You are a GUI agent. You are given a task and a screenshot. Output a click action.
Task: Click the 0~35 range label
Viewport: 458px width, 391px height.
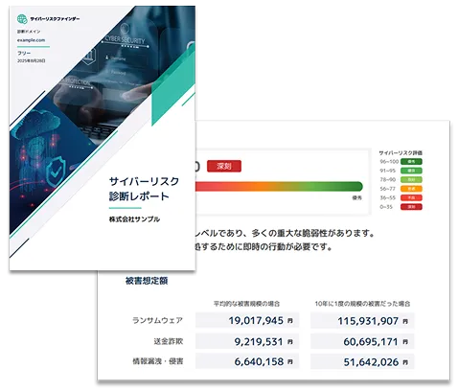(x=386, y=207)
